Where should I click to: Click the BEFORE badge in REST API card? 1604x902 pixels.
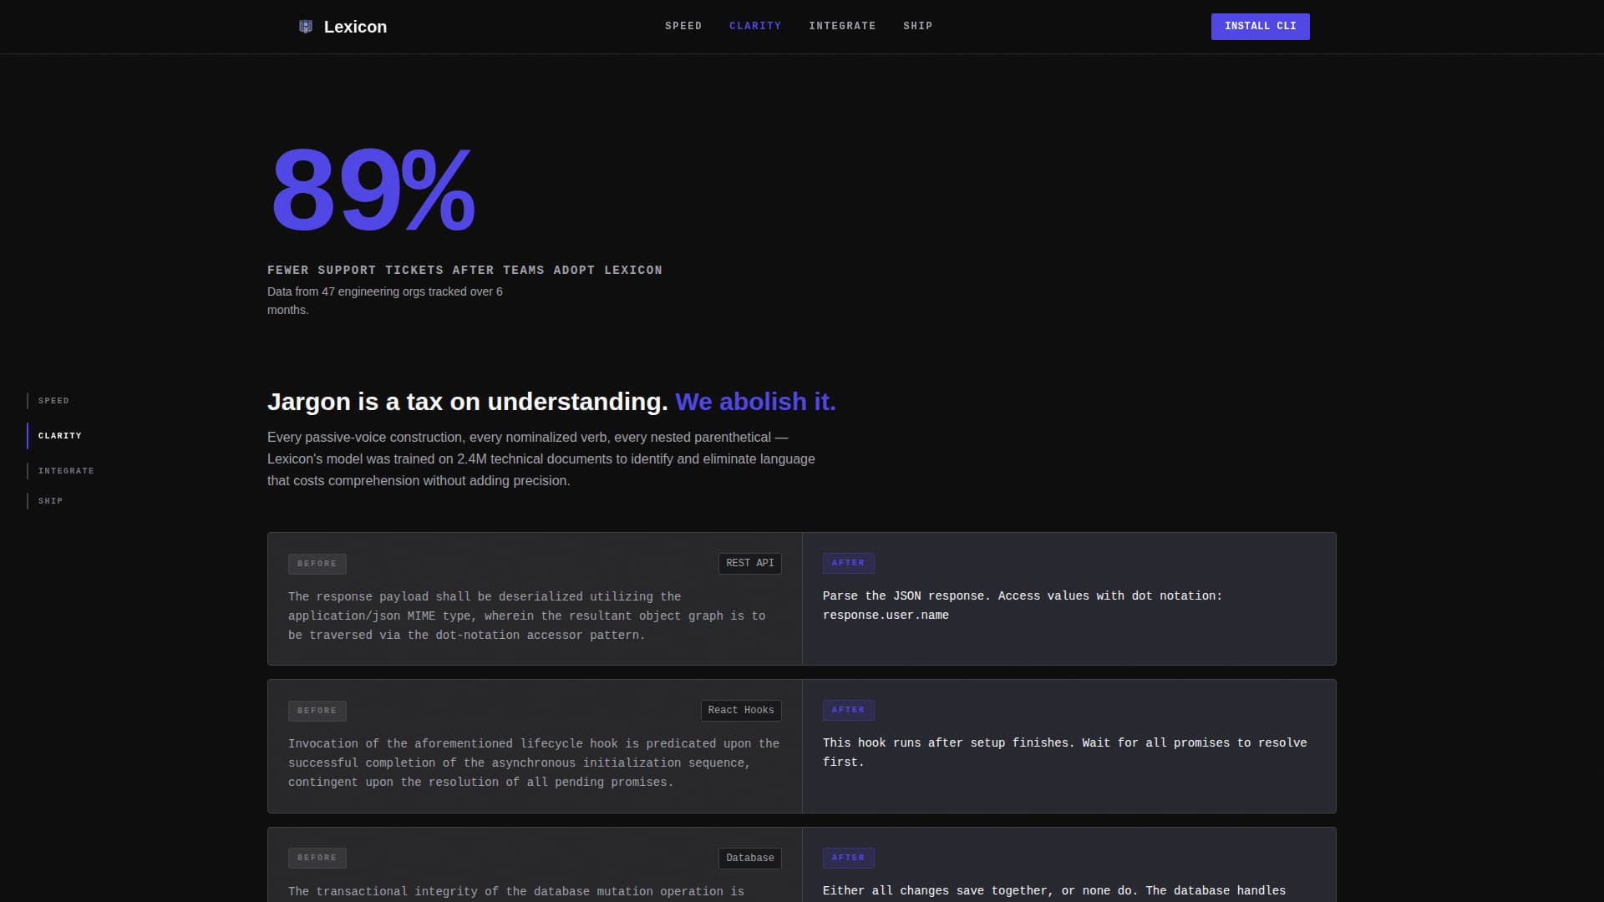pos(317,564)
